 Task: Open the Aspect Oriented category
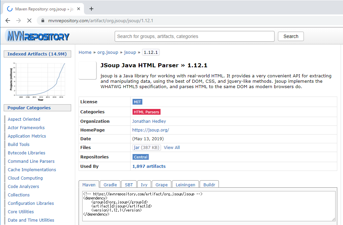coord(24,119)
